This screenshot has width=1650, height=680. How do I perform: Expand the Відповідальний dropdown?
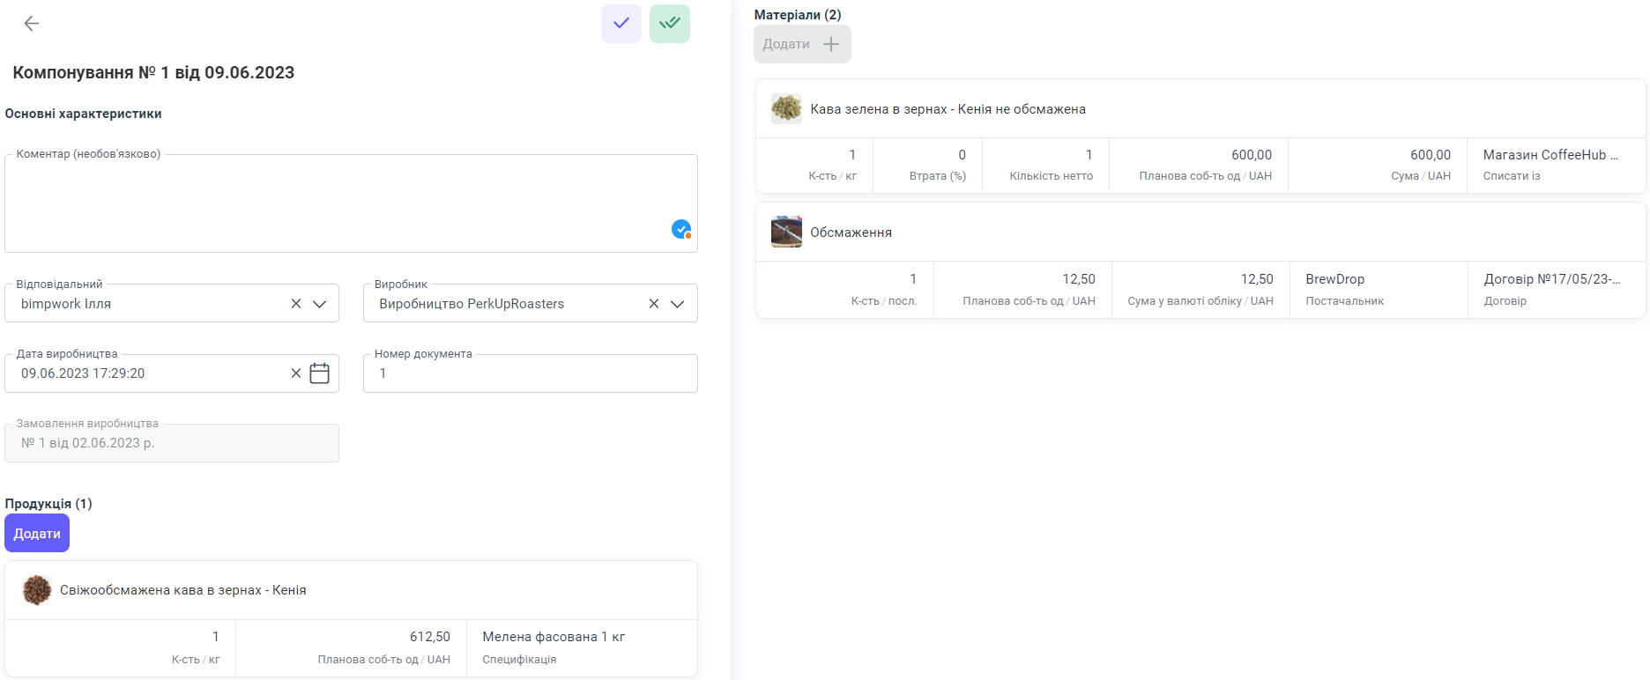(x=320, y=304)
